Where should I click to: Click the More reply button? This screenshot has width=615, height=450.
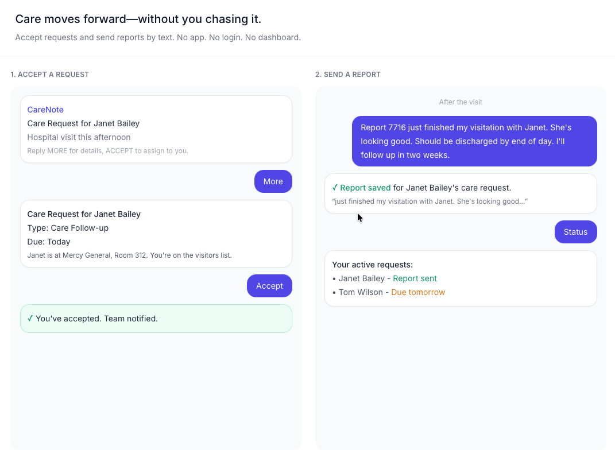coord(273,181)
